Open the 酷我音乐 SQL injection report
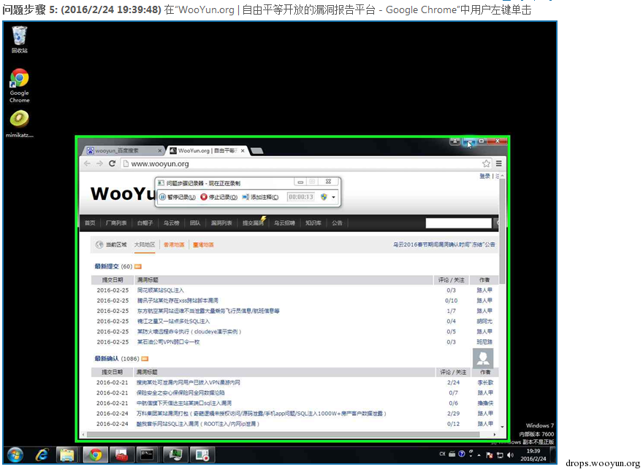This screenshot has height=472, width=643. (198, 424)
